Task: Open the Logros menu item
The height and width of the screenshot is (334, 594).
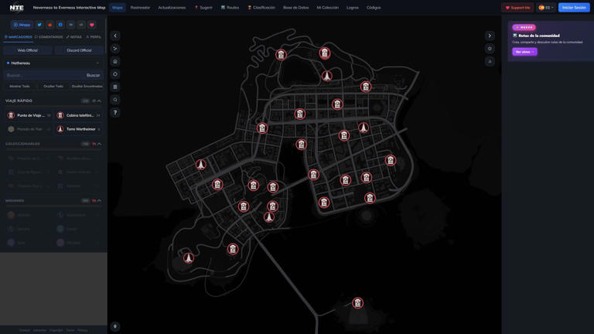Action: click(353, 8)
